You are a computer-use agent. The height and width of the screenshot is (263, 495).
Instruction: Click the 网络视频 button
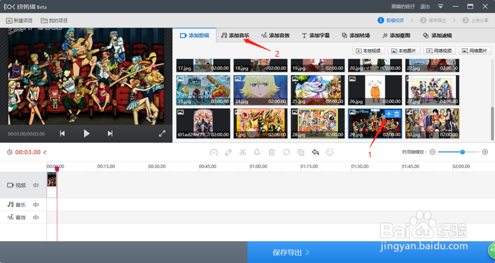(440, 51)
